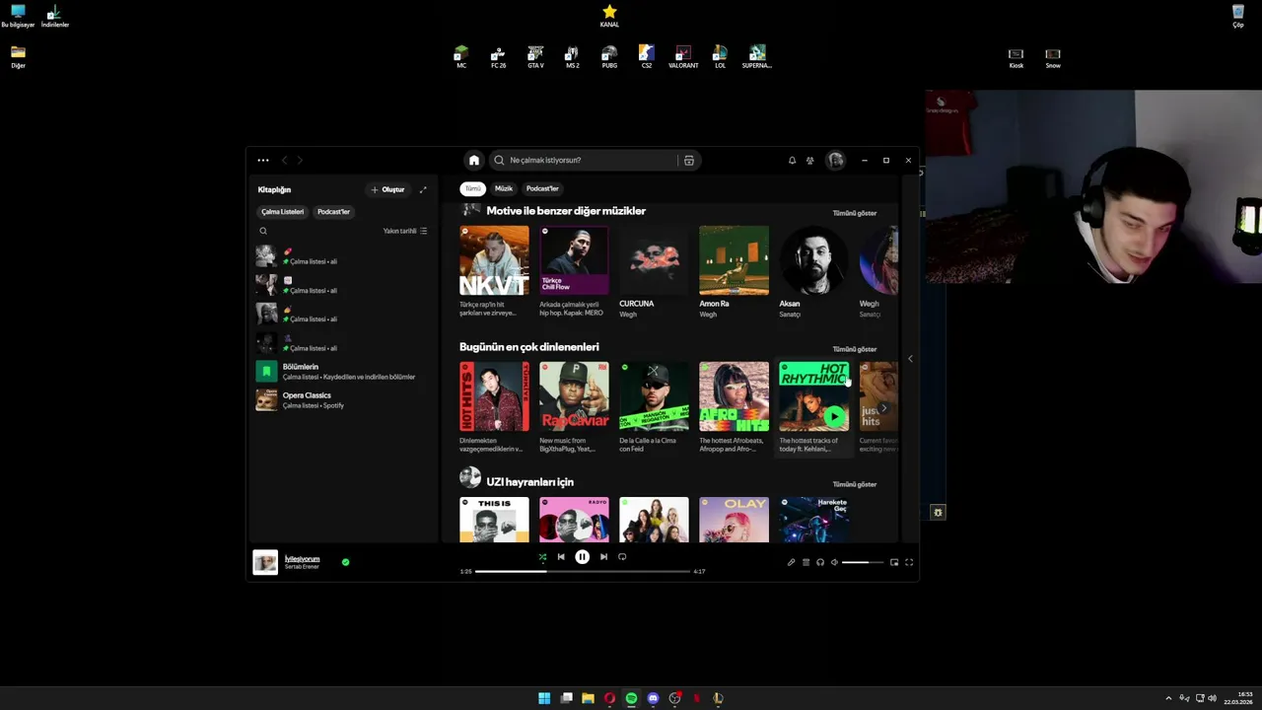Open connect to device headphones icon
Screen dimensions: 1262x710
(820, 562)
